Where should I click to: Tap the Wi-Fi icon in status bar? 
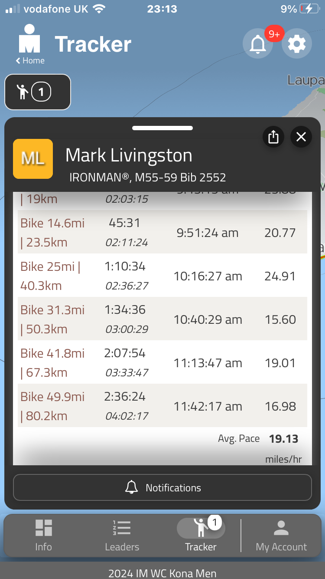[x=99, y=9]
